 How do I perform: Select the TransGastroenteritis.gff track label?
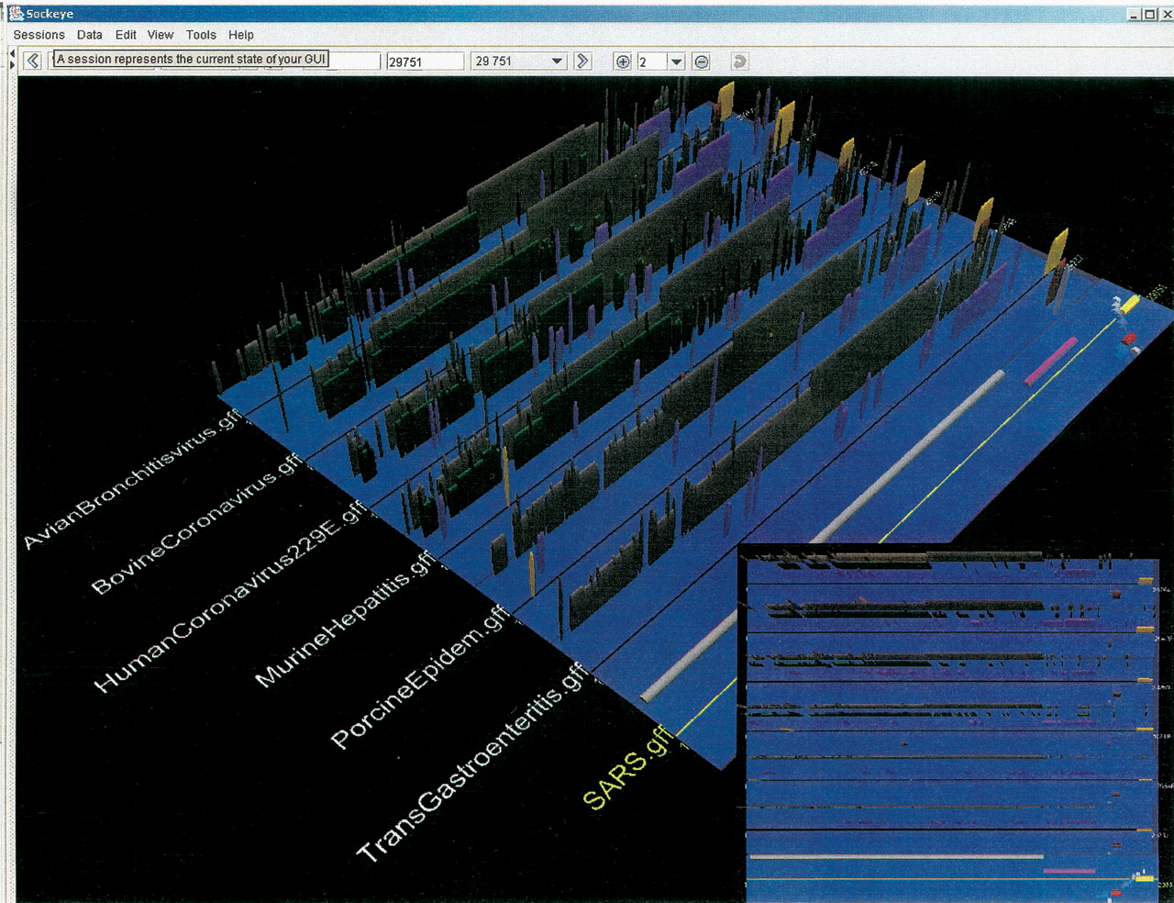tap(471, 764)
